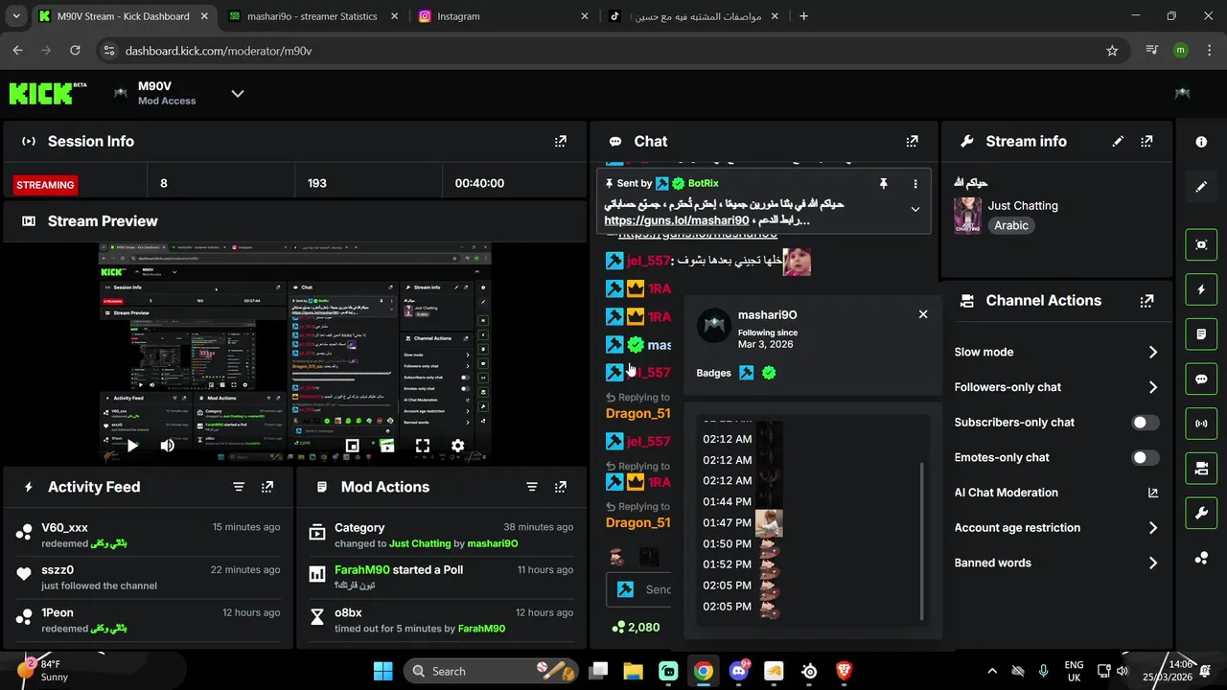The width and height of the screenshot is (1227, 690).
Task: Toggle the Session Info broadcast widget in sidebar
Action: [1201, 424]
